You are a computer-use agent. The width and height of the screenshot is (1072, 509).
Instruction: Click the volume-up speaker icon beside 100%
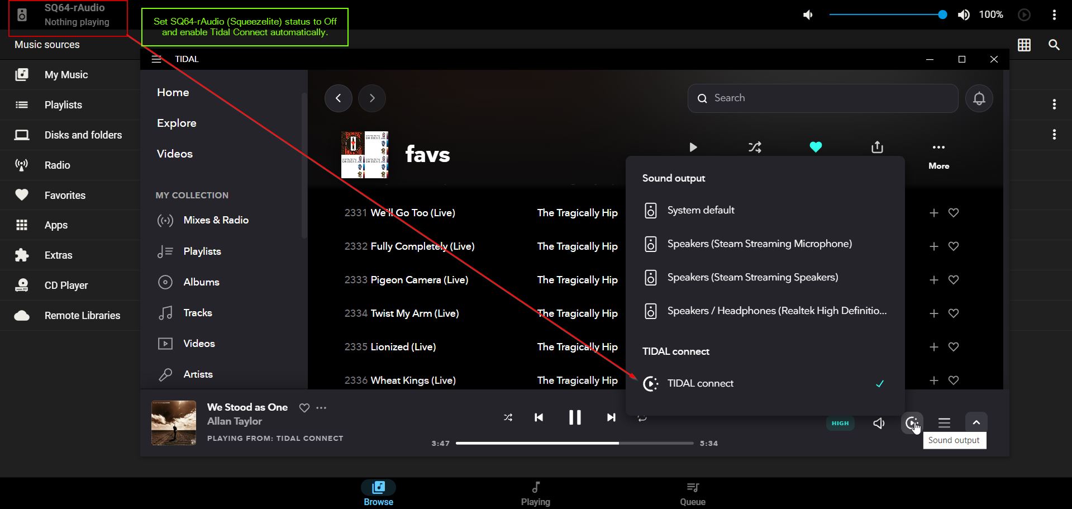click(964, 15)
